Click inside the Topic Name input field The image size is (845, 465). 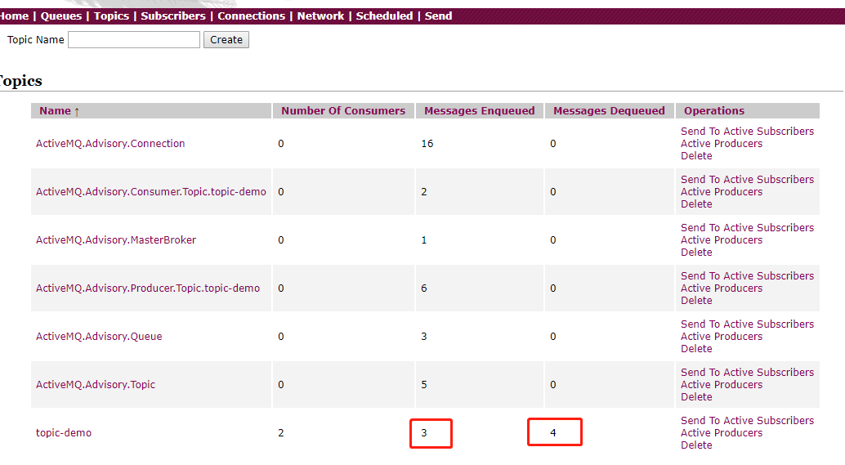[x=134, y=40]
